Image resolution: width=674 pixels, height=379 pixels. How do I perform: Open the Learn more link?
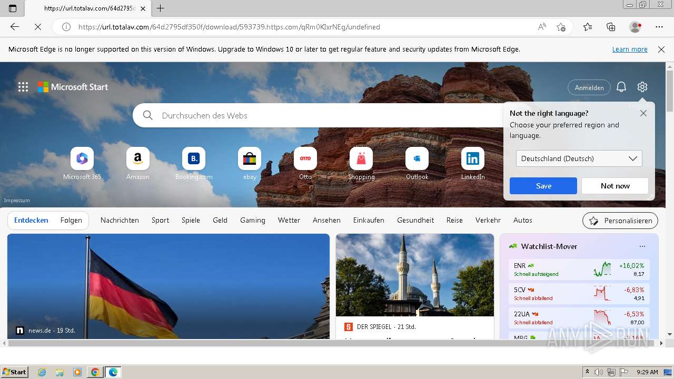click(630, 49)
